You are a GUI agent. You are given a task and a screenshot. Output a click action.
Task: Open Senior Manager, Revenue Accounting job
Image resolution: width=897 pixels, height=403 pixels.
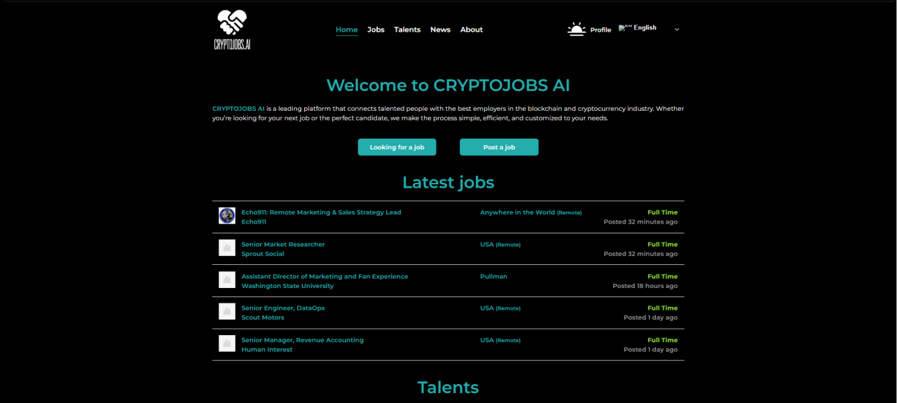[303, 340]
